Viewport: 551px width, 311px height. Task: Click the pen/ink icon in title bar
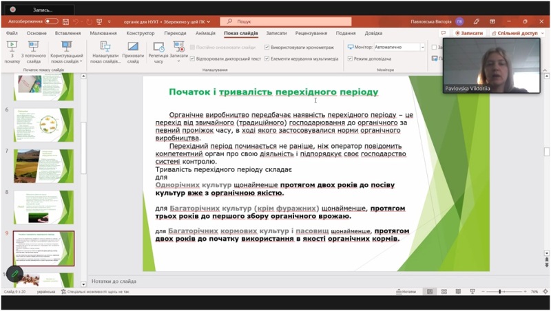(x=476, y=21)
